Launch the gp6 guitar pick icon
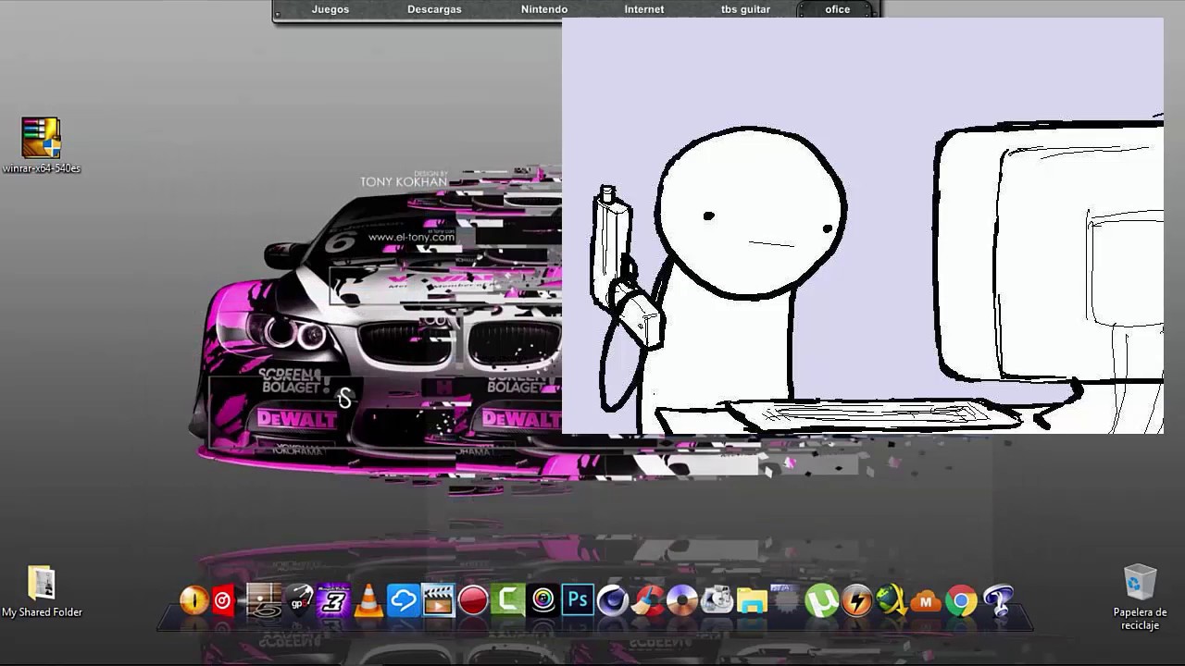 pos(299,601)
